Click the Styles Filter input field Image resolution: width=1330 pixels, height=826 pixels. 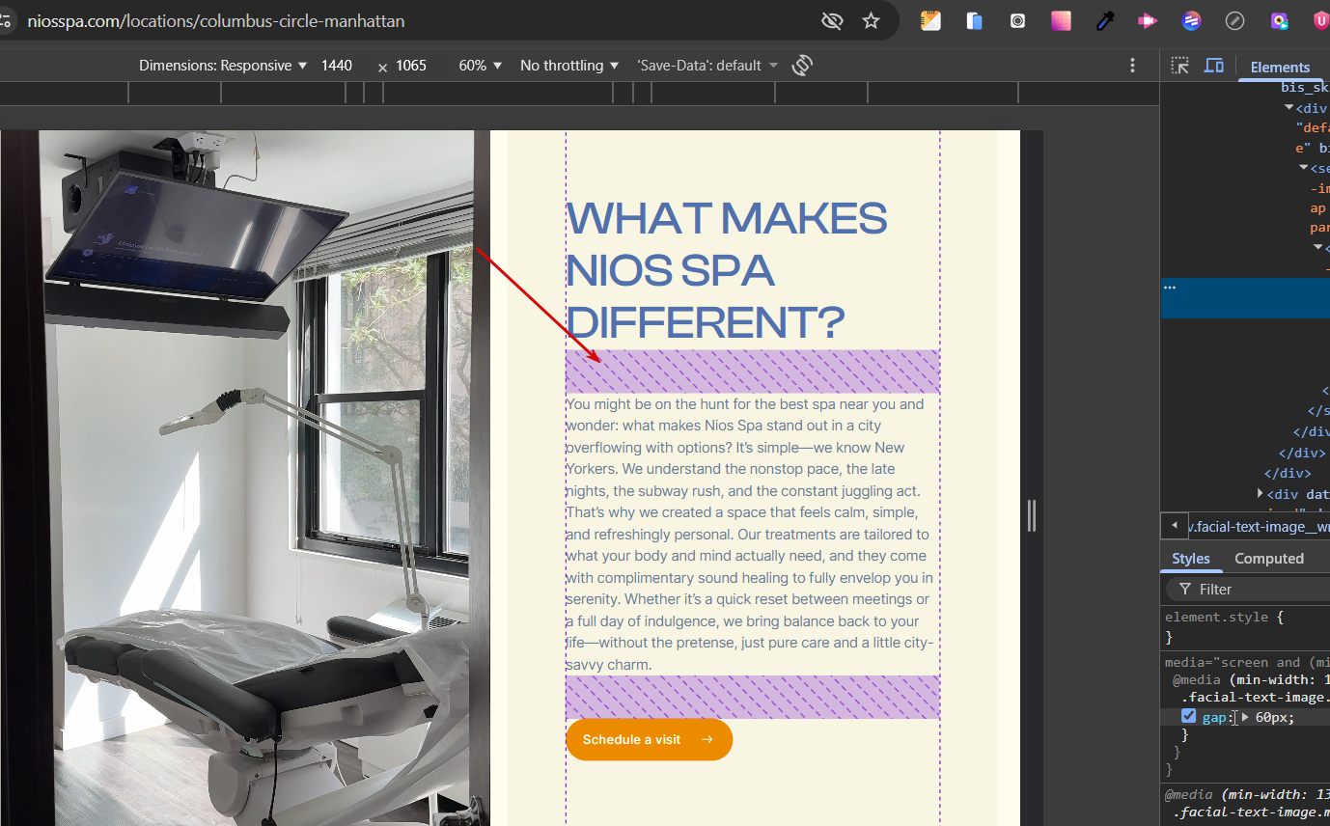pos(1255,589)
